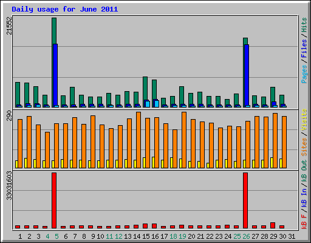The height and width of the screenshot is (243, 311).
Task: Click the 'Daily usage for June 2011' title
Action: pos(65,9)
